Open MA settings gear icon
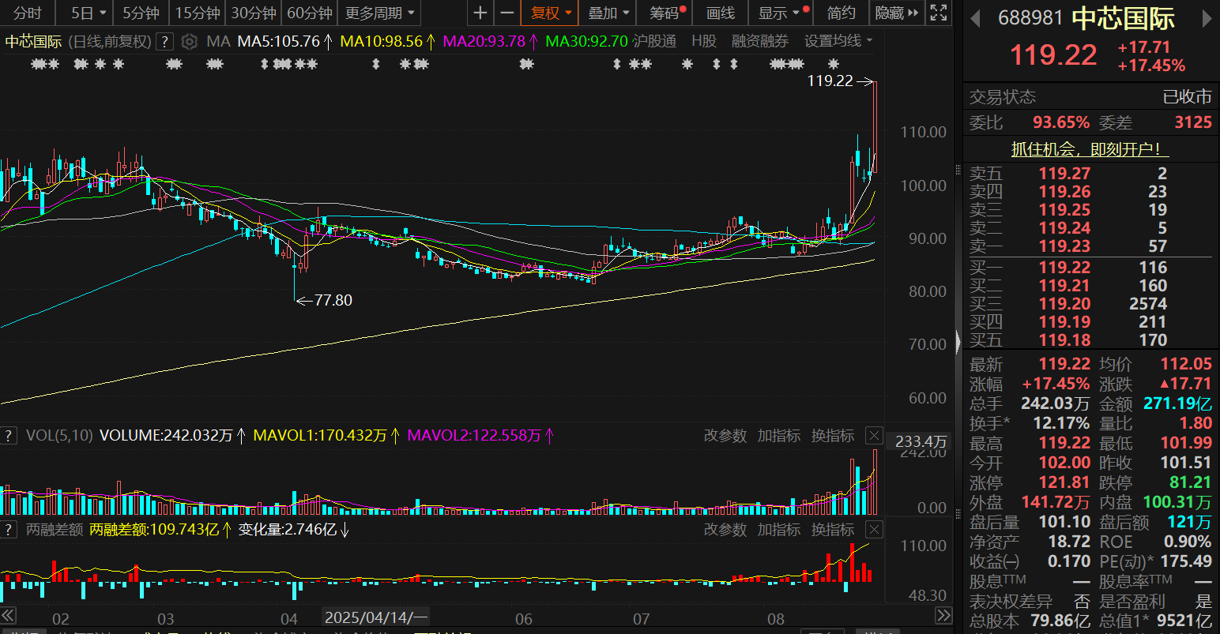The width and height of the screenshot is (1220, 634). pyautogui.click(x=189, y=42)
